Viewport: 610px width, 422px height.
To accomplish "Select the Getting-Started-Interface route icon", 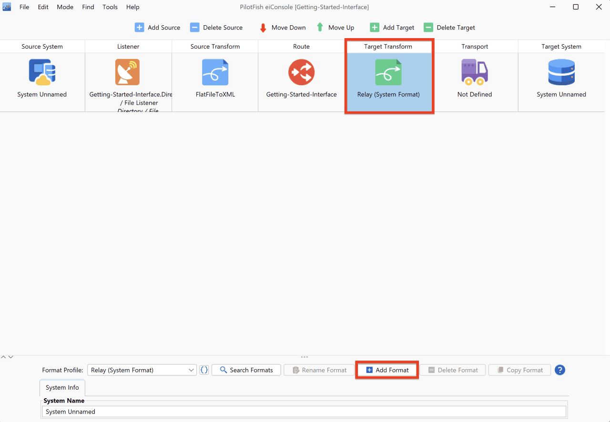I will point(301,72).
